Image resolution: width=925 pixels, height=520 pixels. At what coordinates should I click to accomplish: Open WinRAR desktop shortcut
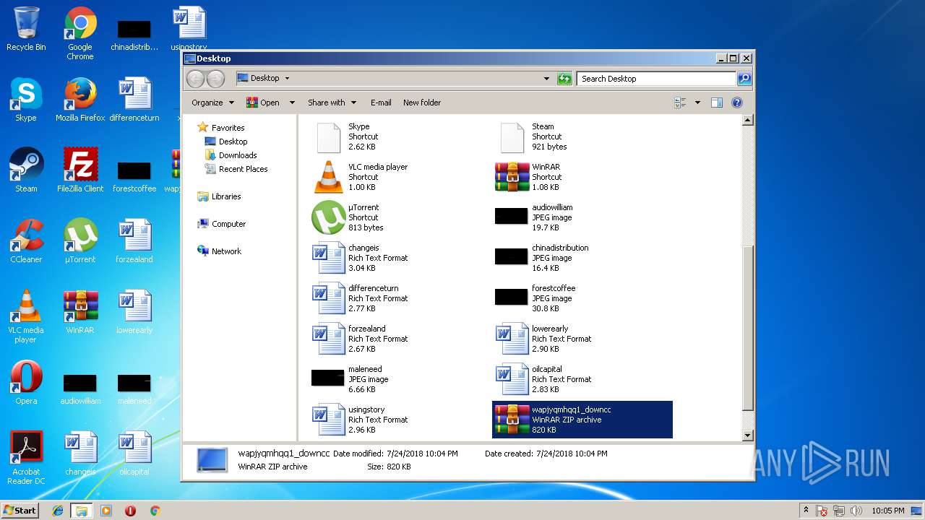pos(80,312)
